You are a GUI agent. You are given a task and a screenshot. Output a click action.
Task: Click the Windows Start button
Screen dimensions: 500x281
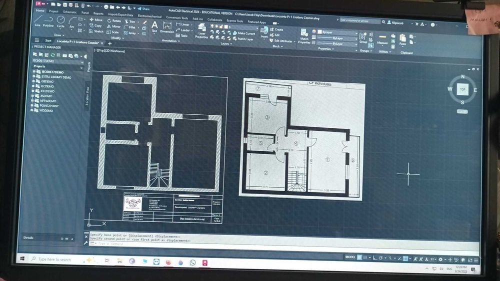pyautogui.click(x=22, y=259)
